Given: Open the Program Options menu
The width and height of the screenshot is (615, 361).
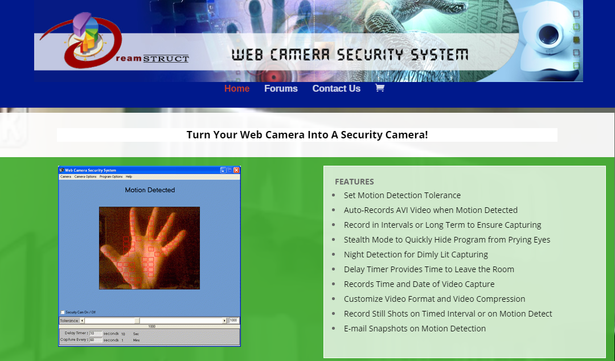Looking at the screenshot, I should click(x=111, y=177).
